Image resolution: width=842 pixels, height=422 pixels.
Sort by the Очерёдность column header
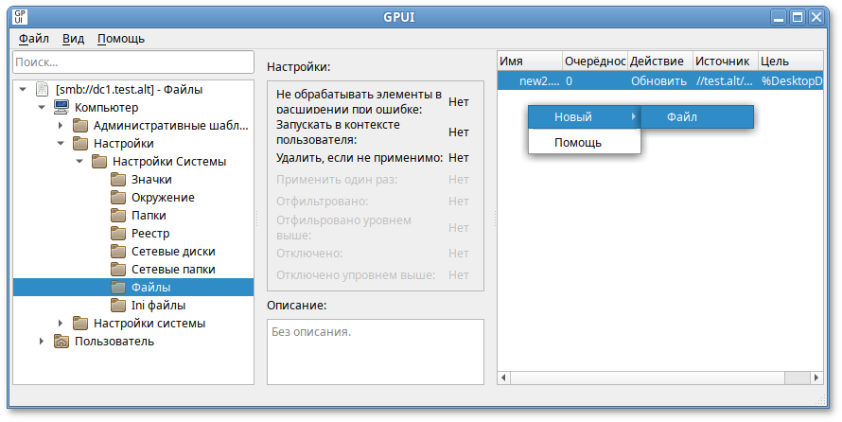tap(594, 62)
